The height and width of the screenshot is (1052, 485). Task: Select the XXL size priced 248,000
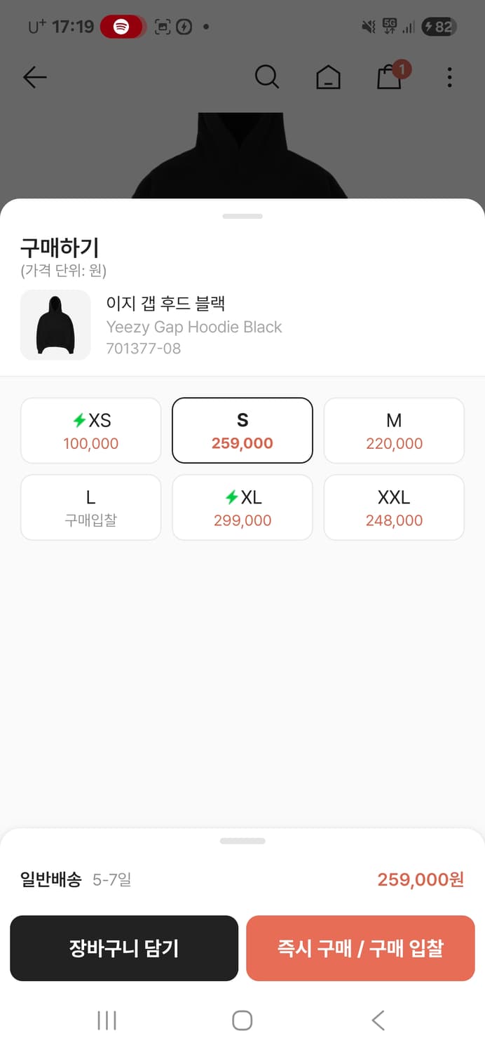pos(394,507)
